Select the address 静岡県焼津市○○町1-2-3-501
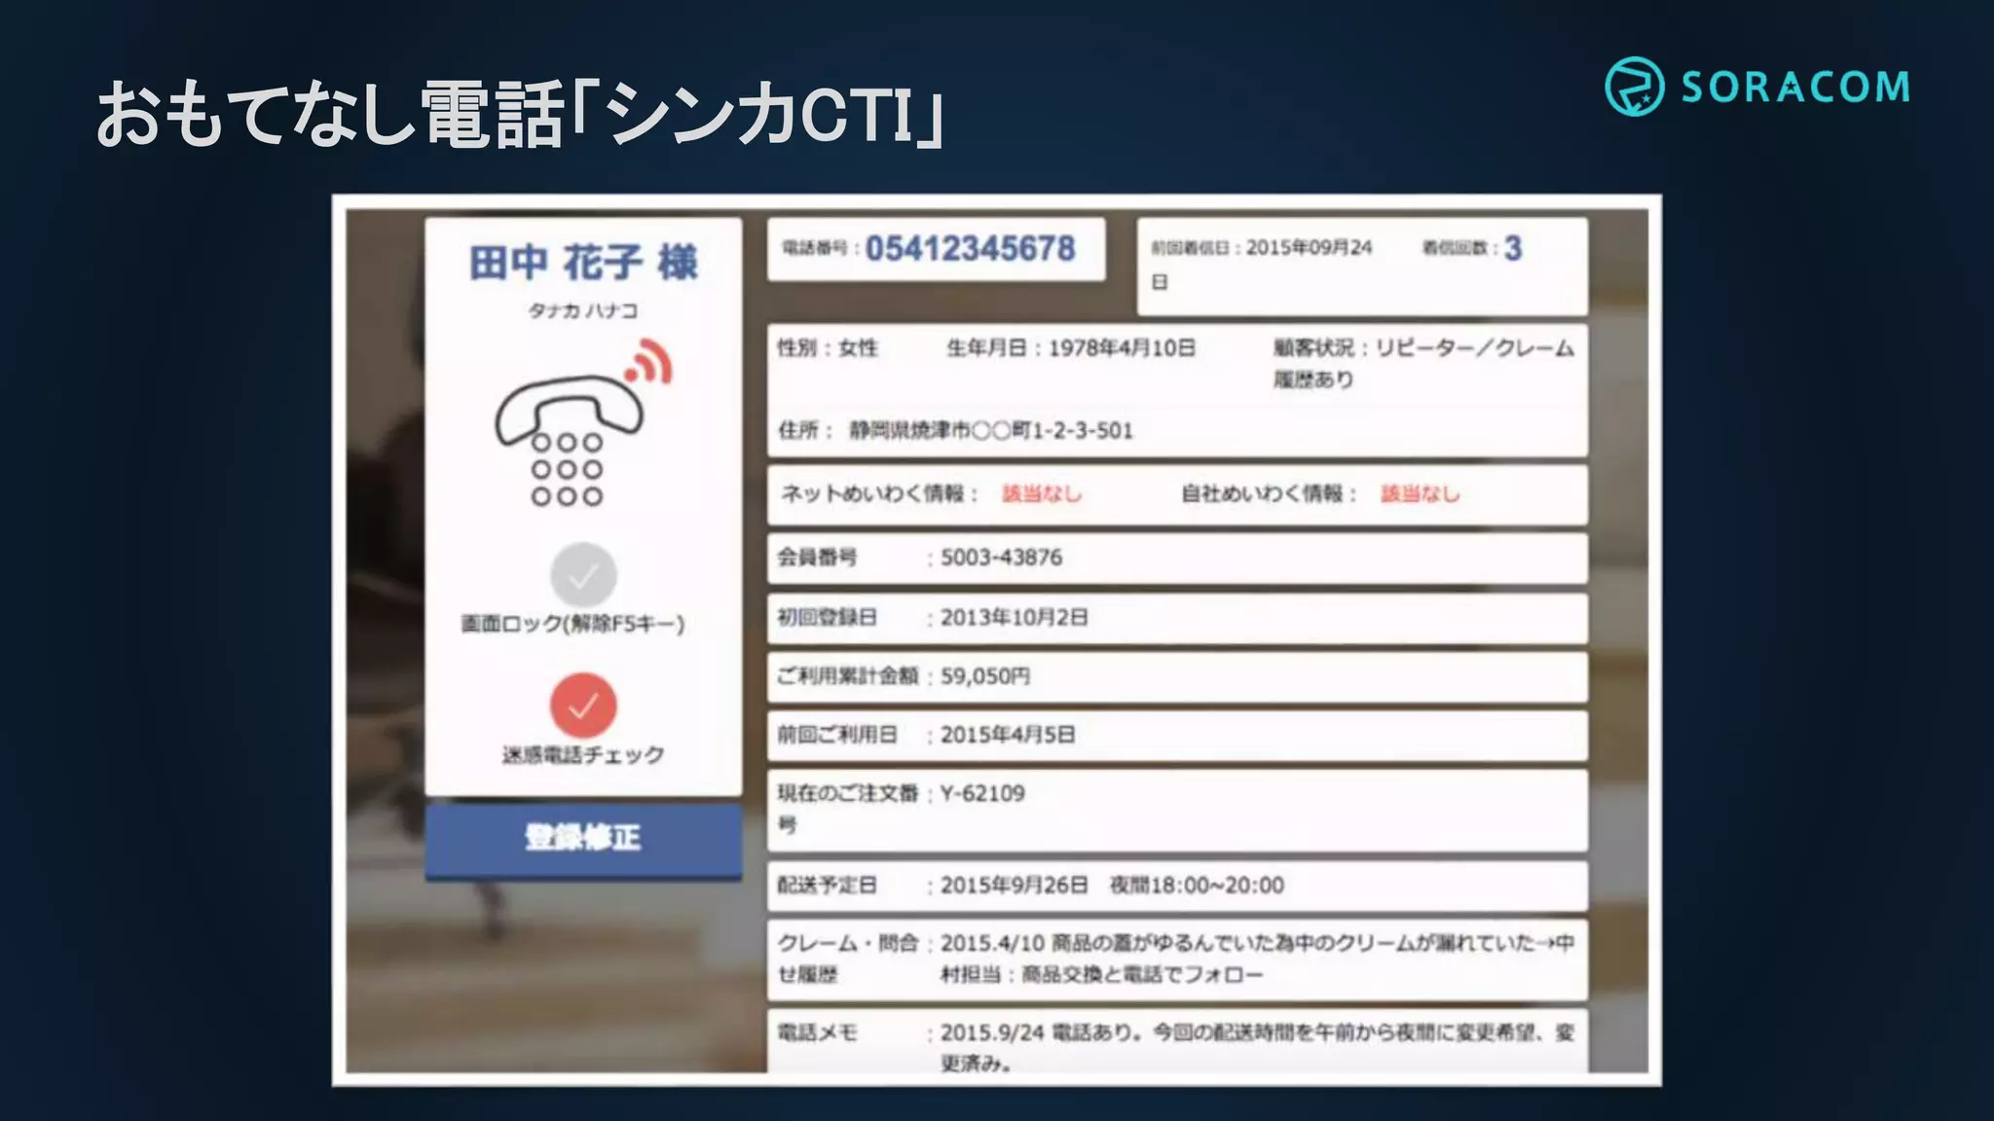The image size is (1994, 1121). (x=991, y=430)
